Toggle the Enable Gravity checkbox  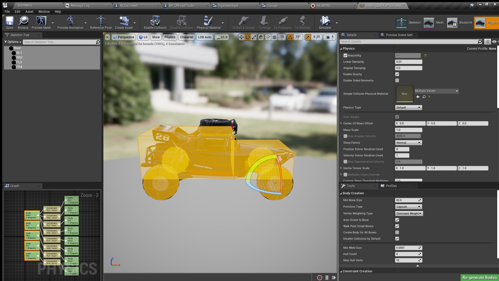397,74
